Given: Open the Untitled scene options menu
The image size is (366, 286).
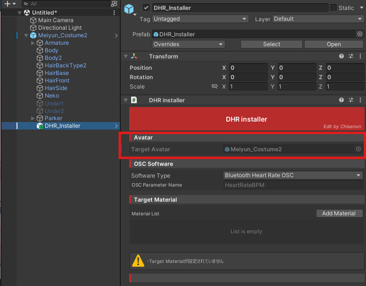Looking at the screenshot, I should click(x=114, y=13).
